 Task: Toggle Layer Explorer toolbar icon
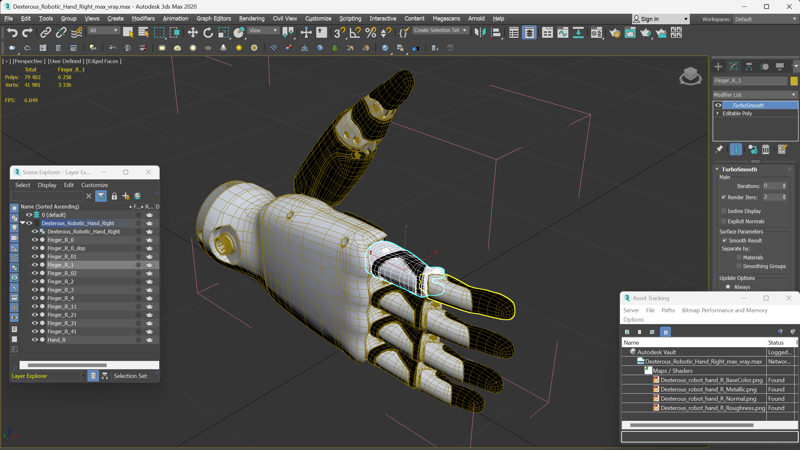pyautogui.click(x=529, y=33)
